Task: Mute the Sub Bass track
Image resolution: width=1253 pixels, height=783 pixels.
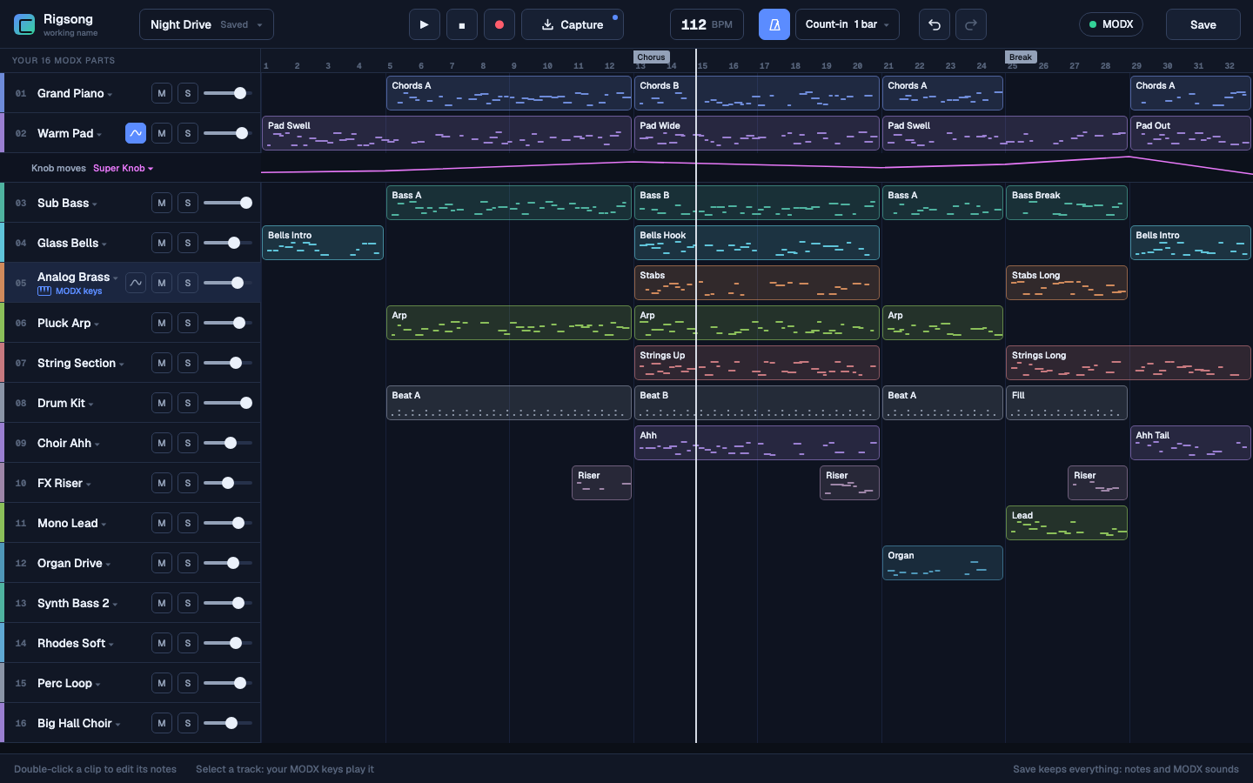Action: (x=162, y=203)
